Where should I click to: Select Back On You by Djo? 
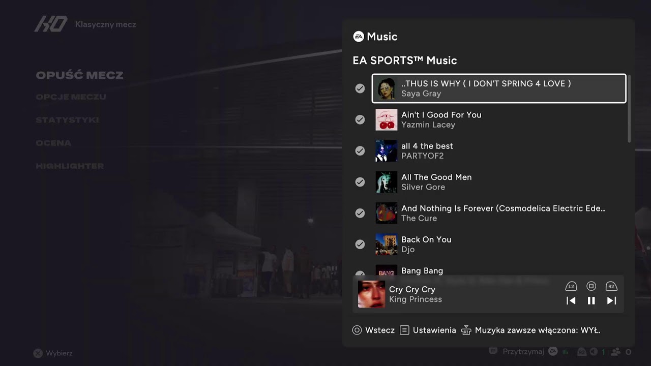(499, 245)
